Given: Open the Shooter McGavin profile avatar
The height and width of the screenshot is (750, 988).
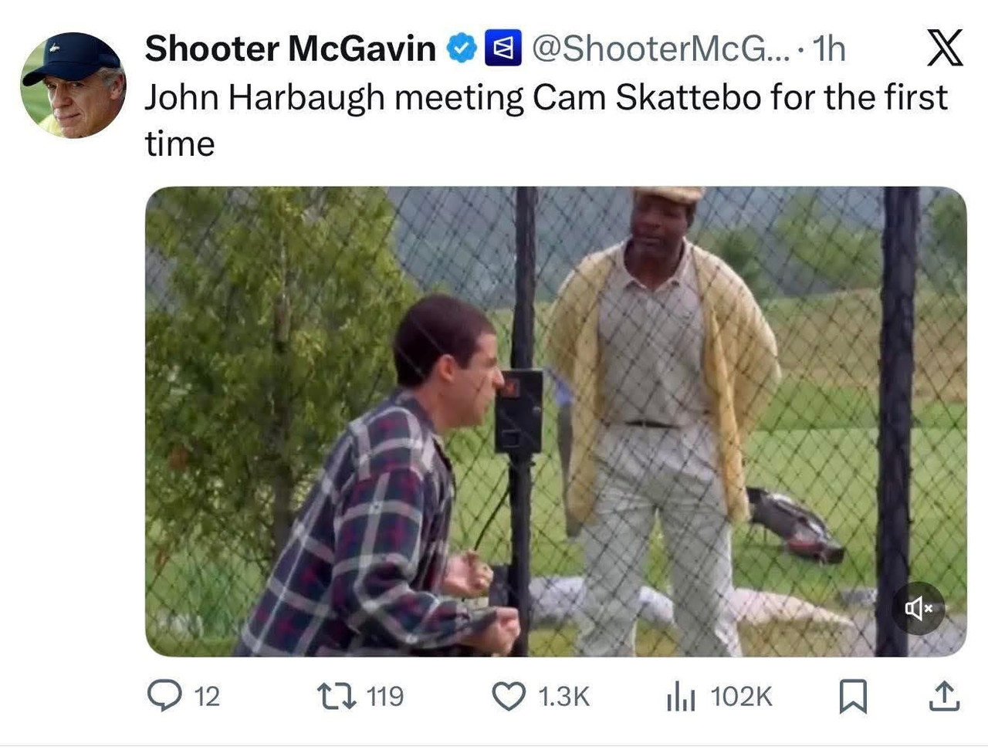Looking at the screenshot, I should 73,85.
